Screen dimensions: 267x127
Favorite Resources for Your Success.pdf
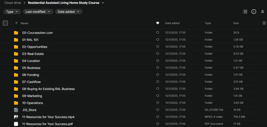coord(157,124)
